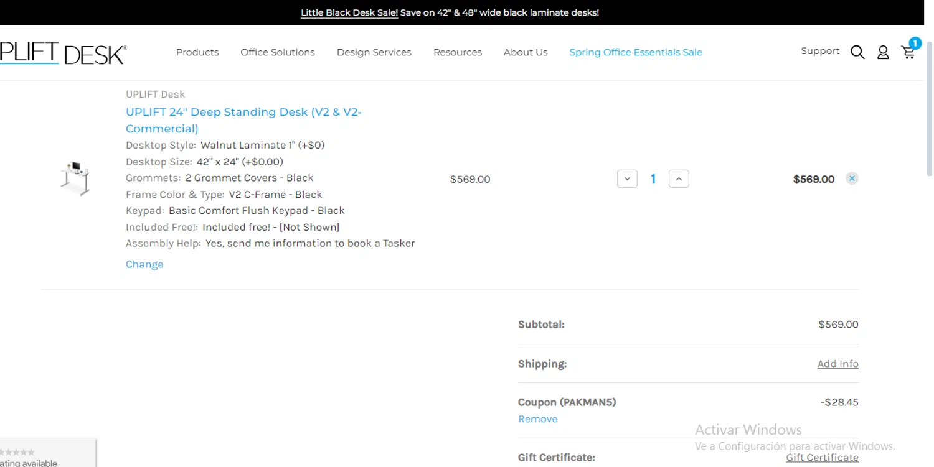Click the Subtotal amount $569.00
This screenshot has height=467, width=934.
coord(838,325)
